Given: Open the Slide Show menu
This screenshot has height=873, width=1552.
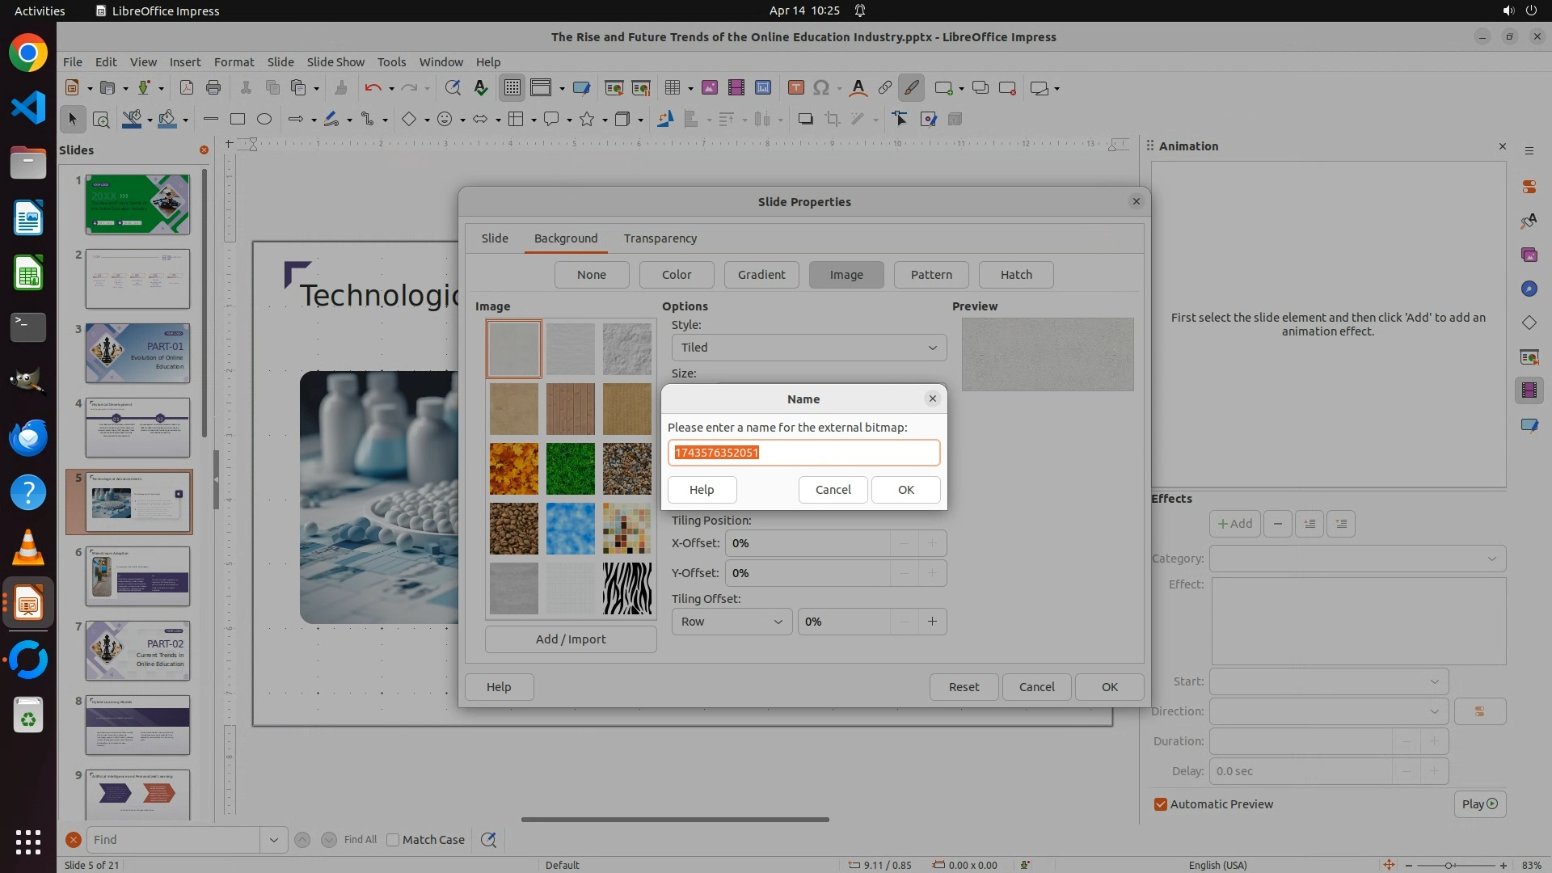Looking at the screenshot, I should coord(335,62).
